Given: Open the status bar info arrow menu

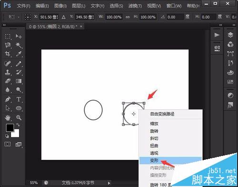Looking at the screenshot, I should pyautogui.click(x=109, y=183).
